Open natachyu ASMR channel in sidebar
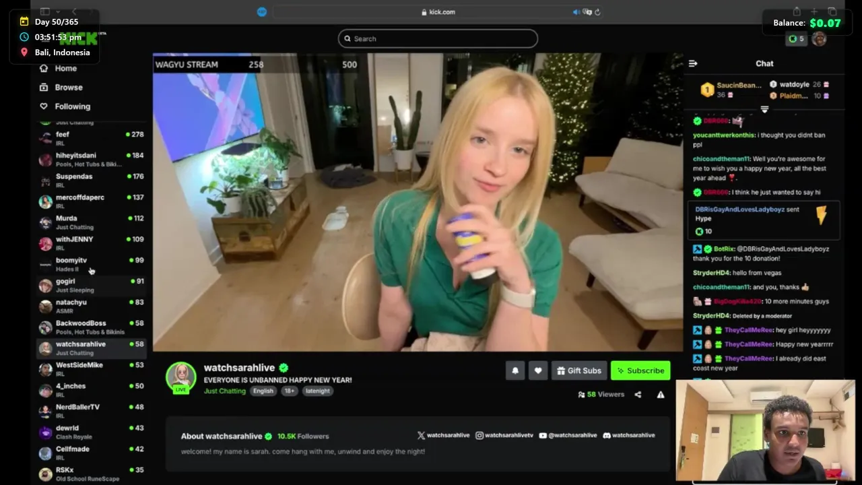862x485 pixels. pos(91,306)
